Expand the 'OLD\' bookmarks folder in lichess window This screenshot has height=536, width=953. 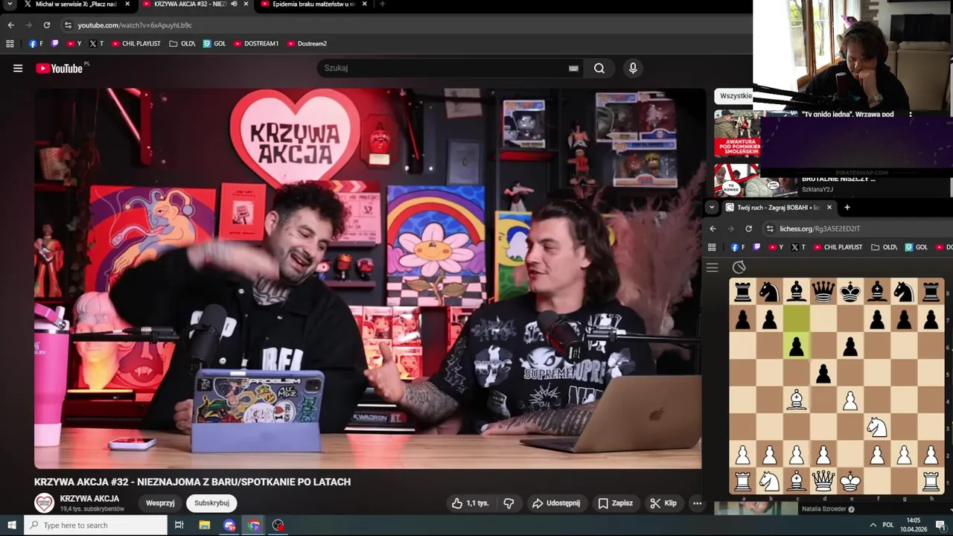tap(885, 247)
